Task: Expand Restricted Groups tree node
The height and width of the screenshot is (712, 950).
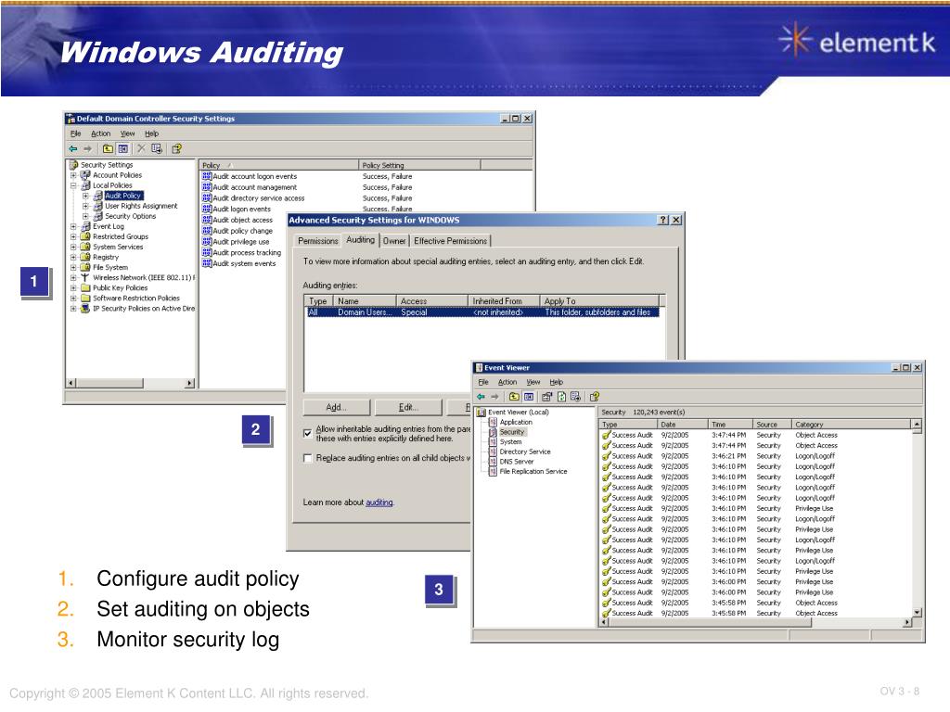Action: pyautogui.click(x=73, y=236)
